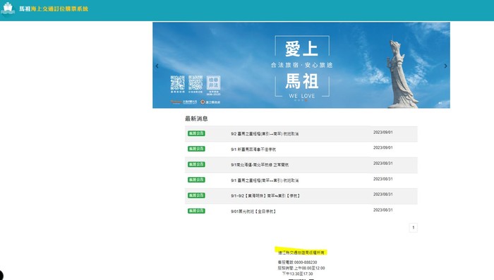Open the 9/1 新臺馬 停航 announcement
This screenshot has width=494, height=280.
tap(253, 150)
